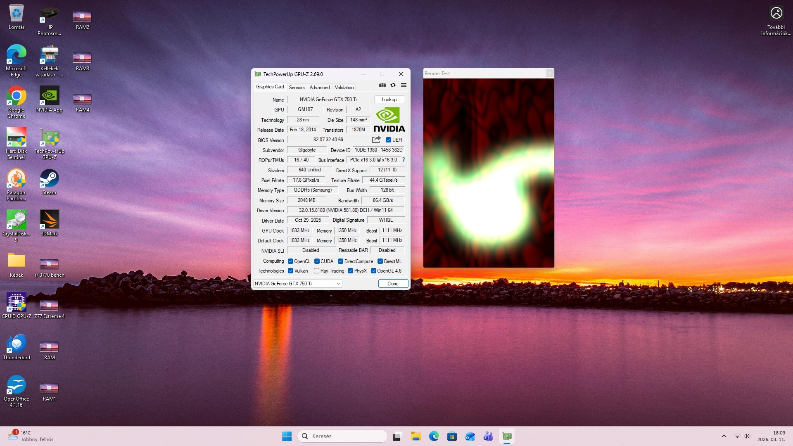Click the Lookup button
This screenshot has width=793, height=446.
click(389, 100)
